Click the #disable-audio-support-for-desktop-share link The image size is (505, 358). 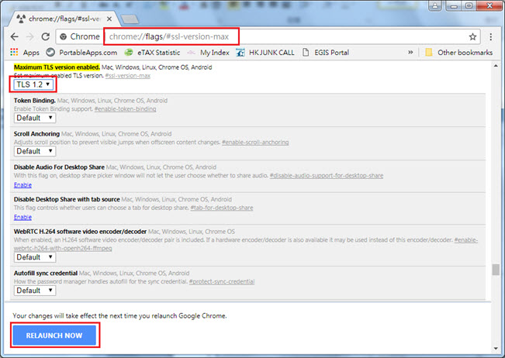click(327, 176)
